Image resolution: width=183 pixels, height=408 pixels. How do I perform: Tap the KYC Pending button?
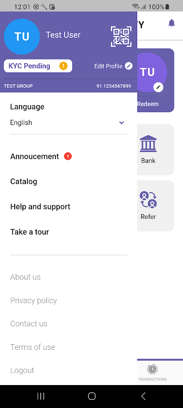tap(38, 66)
